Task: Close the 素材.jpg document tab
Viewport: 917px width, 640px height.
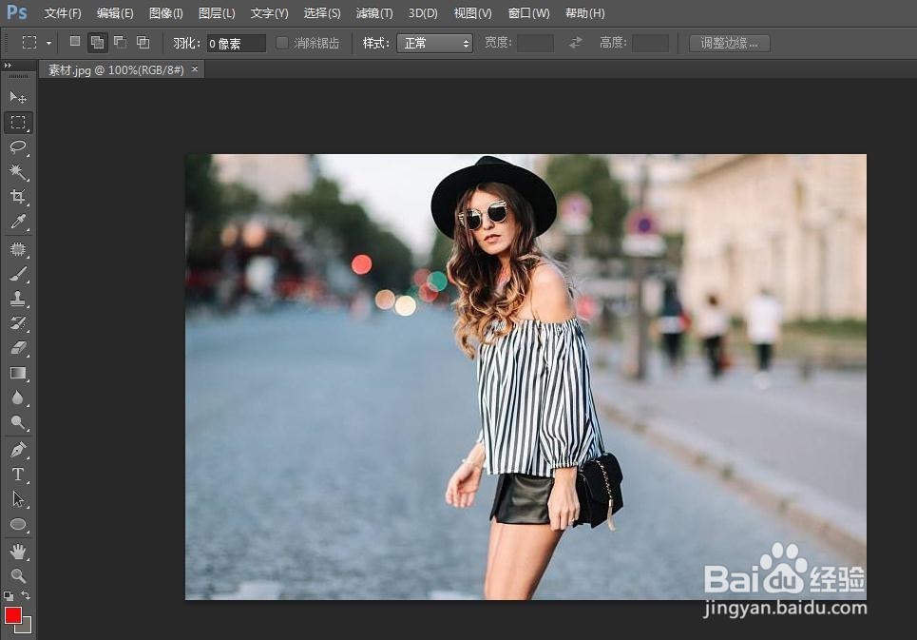Action: click(x=195, y=69)
